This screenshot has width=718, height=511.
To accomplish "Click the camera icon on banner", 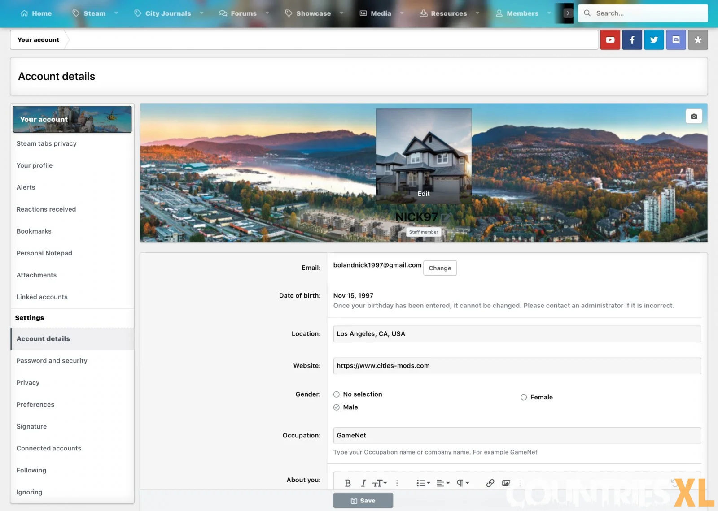I will click(694, 116).
